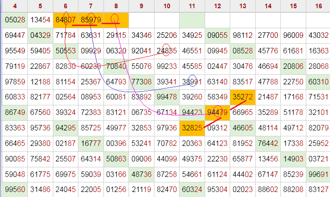Image resolution: width=330 pixels, height=197 pixels.
Task: Select column header 9
Action: pos(141,6)
